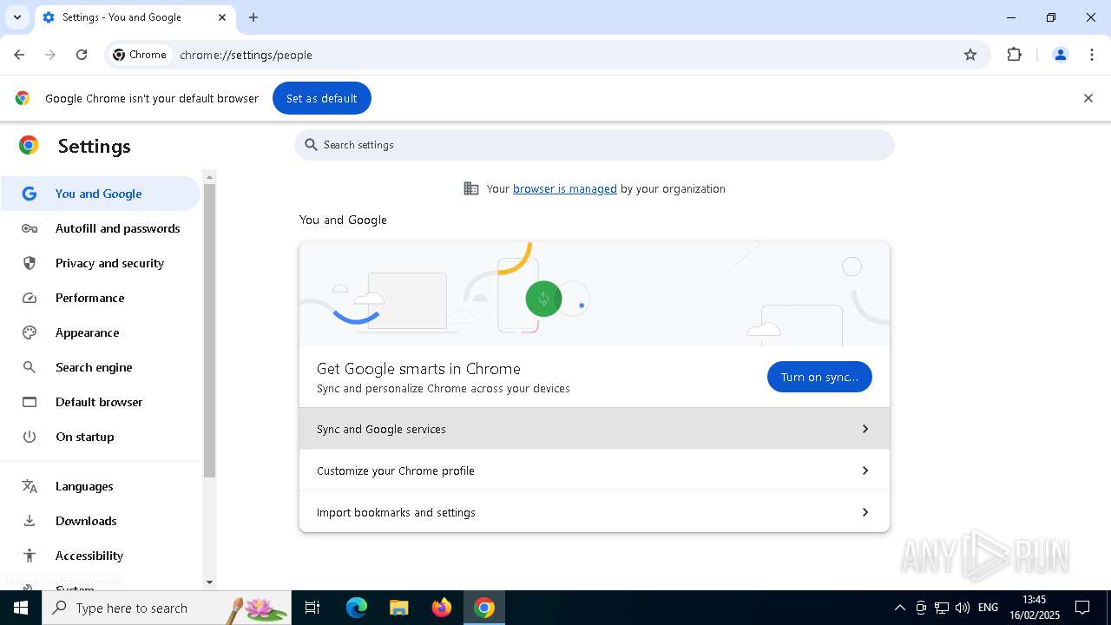Open the Chrome three-dot menu
This screenshot has height=625, width=1111.
tap(1092, 55)
